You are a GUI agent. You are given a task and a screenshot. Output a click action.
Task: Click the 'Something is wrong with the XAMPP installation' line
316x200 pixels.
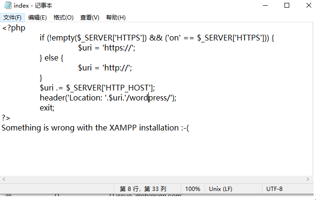(95, 128)
